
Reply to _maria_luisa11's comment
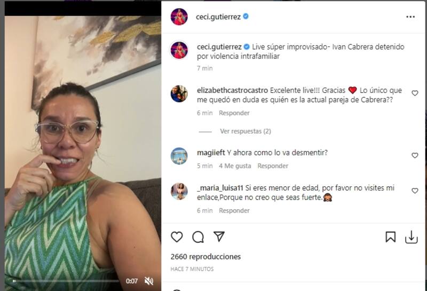click(234, 210)
